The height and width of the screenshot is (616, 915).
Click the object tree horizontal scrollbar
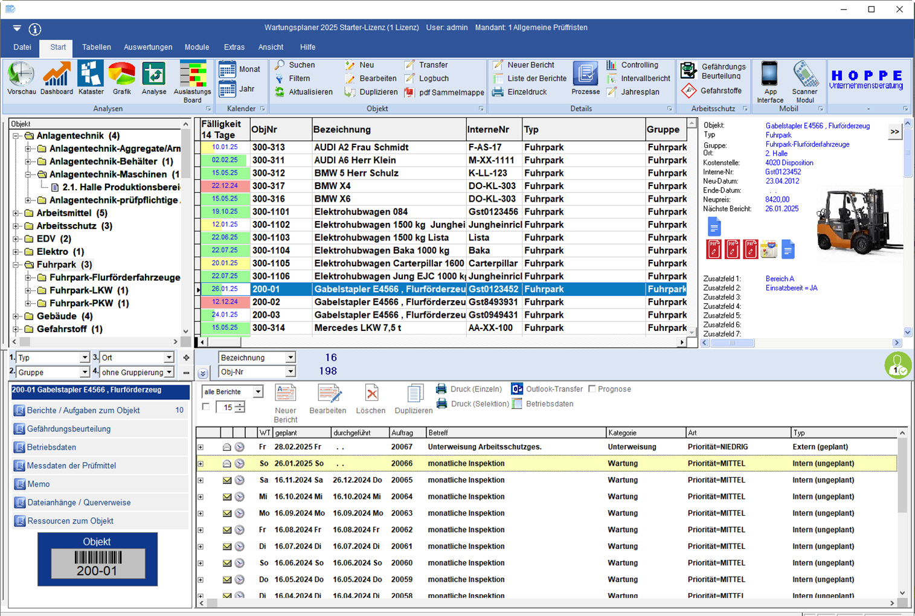(x=95, y=342)
